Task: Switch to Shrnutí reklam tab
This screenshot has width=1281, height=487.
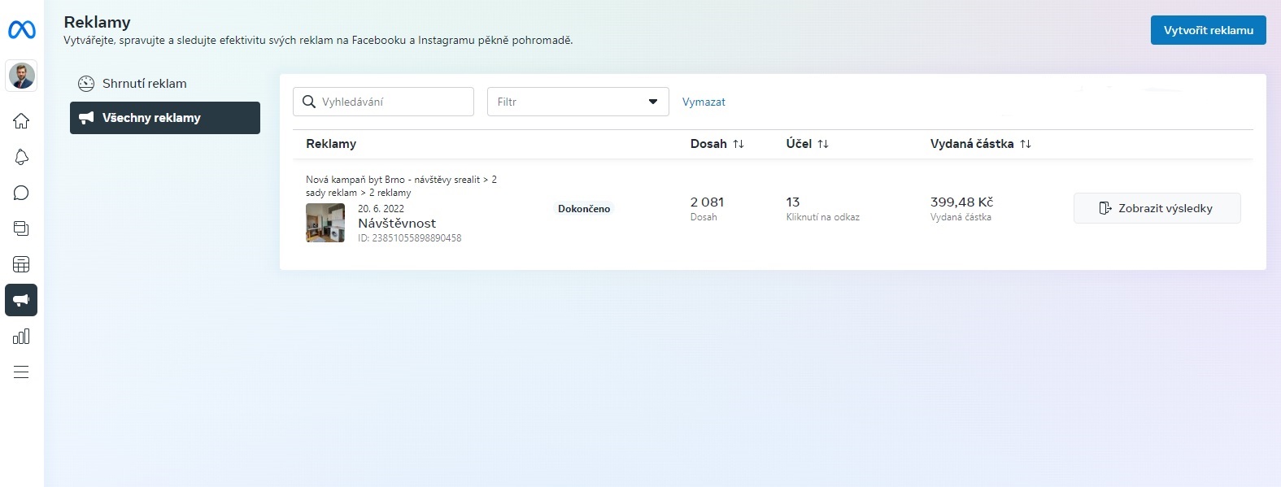Action: tap(144, 84)
